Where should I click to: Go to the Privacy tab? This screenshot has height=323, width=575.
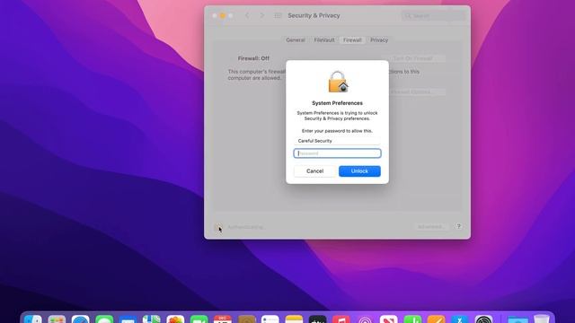click(x=379, y=39)
